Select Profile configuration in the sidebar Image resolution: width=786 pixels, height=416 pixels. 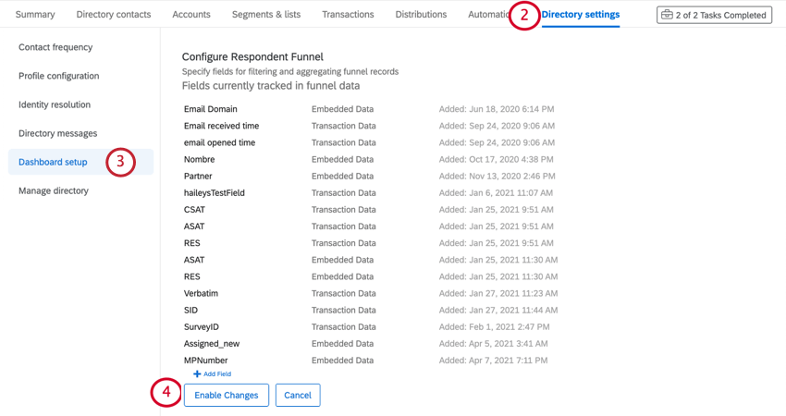(x=58, y=76)
